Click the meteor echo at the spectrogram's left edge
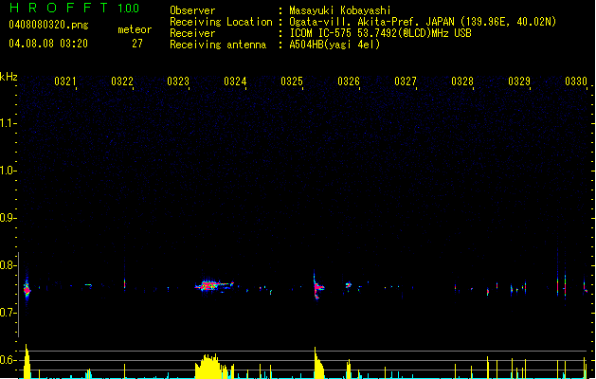This screenshot has height=379, width=596. tap(27, 290)
